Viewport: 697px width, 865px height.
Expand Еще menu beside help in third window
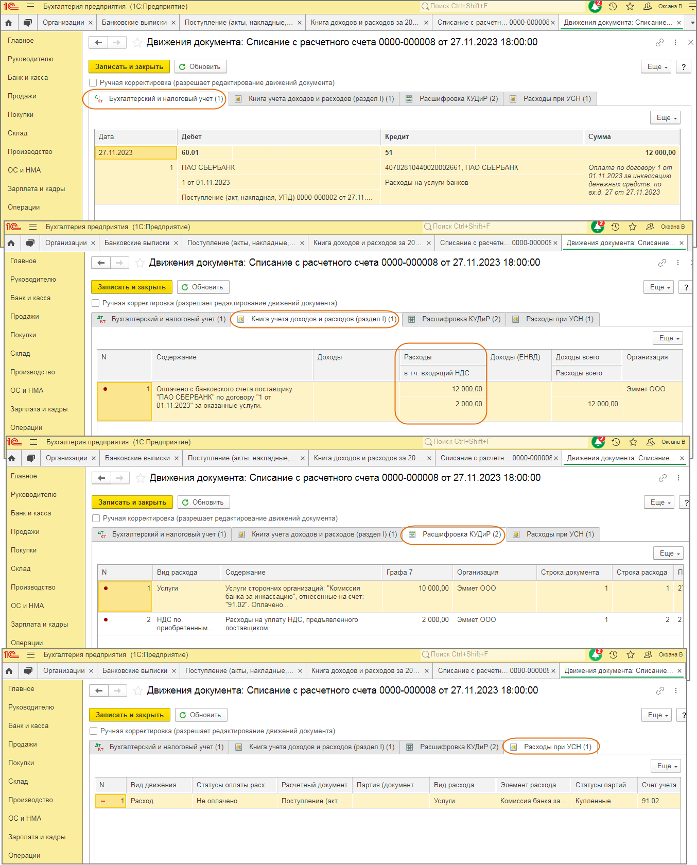[x=659, y=503]
